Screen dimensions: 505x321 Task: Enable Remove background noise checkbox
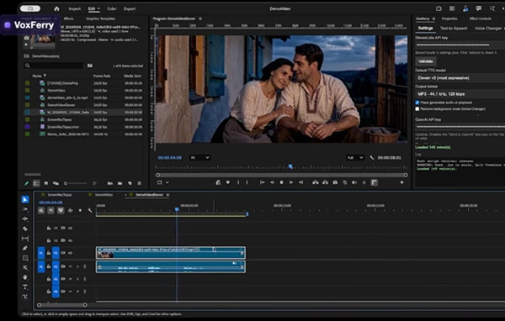[x=417, y=109]
